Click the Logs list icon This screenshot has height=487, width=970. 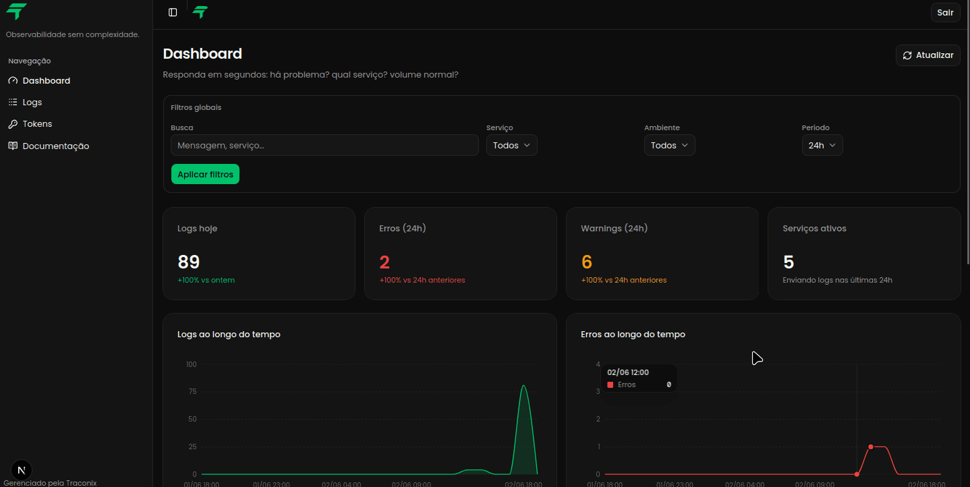pos(13,103)
